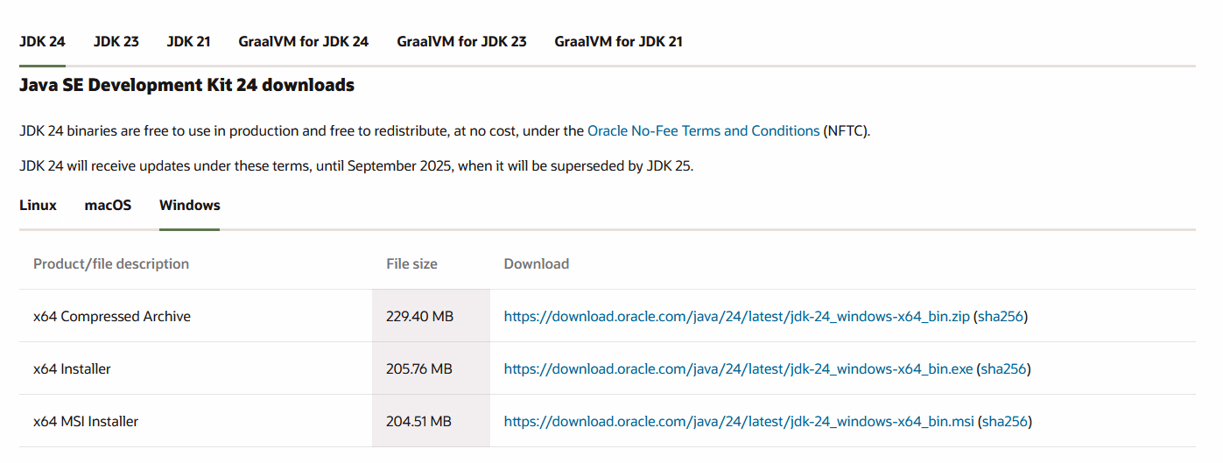Select the Linux platform tab
This screenshot has height=463, width=1223.
pyautogui.click(x=38, y=205)
